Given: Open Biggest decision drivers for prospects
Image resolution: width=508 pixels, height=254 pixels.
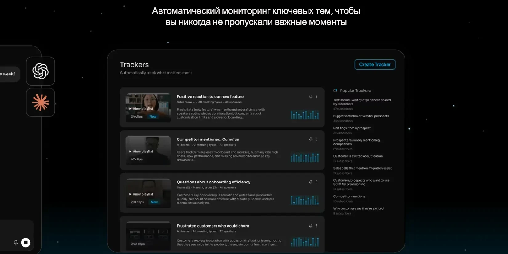Looking at the screenshot, I should [361, 116].
